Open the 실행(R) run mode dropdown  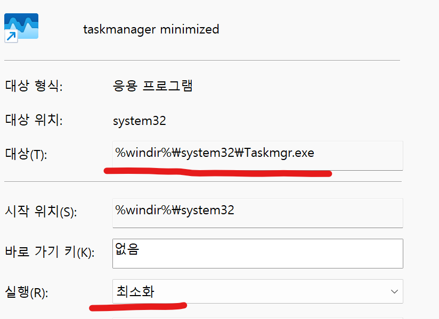tap(256, 291)
